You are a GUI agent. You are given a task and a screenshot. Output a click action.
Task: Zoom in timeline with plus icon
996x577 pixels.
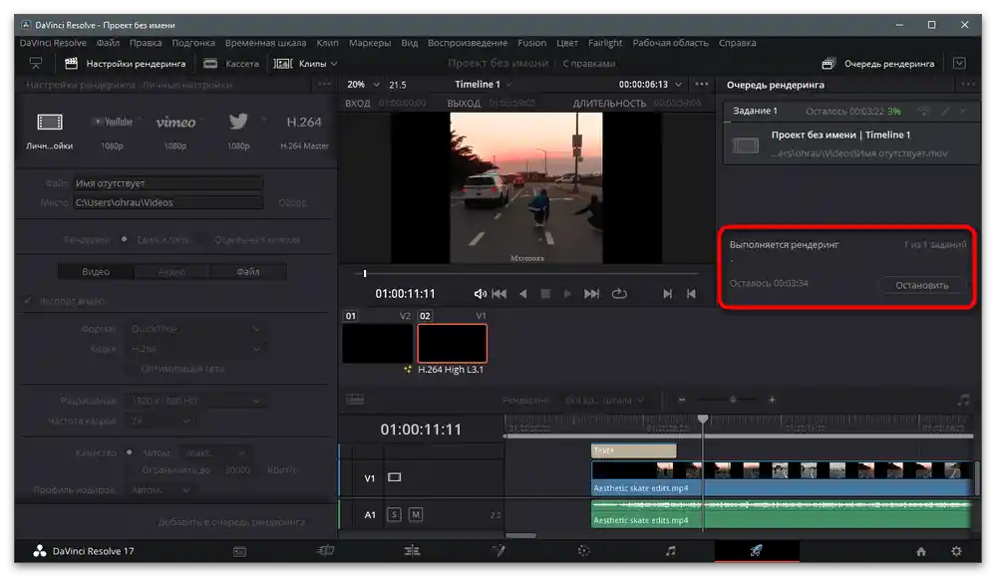point(772,400)
